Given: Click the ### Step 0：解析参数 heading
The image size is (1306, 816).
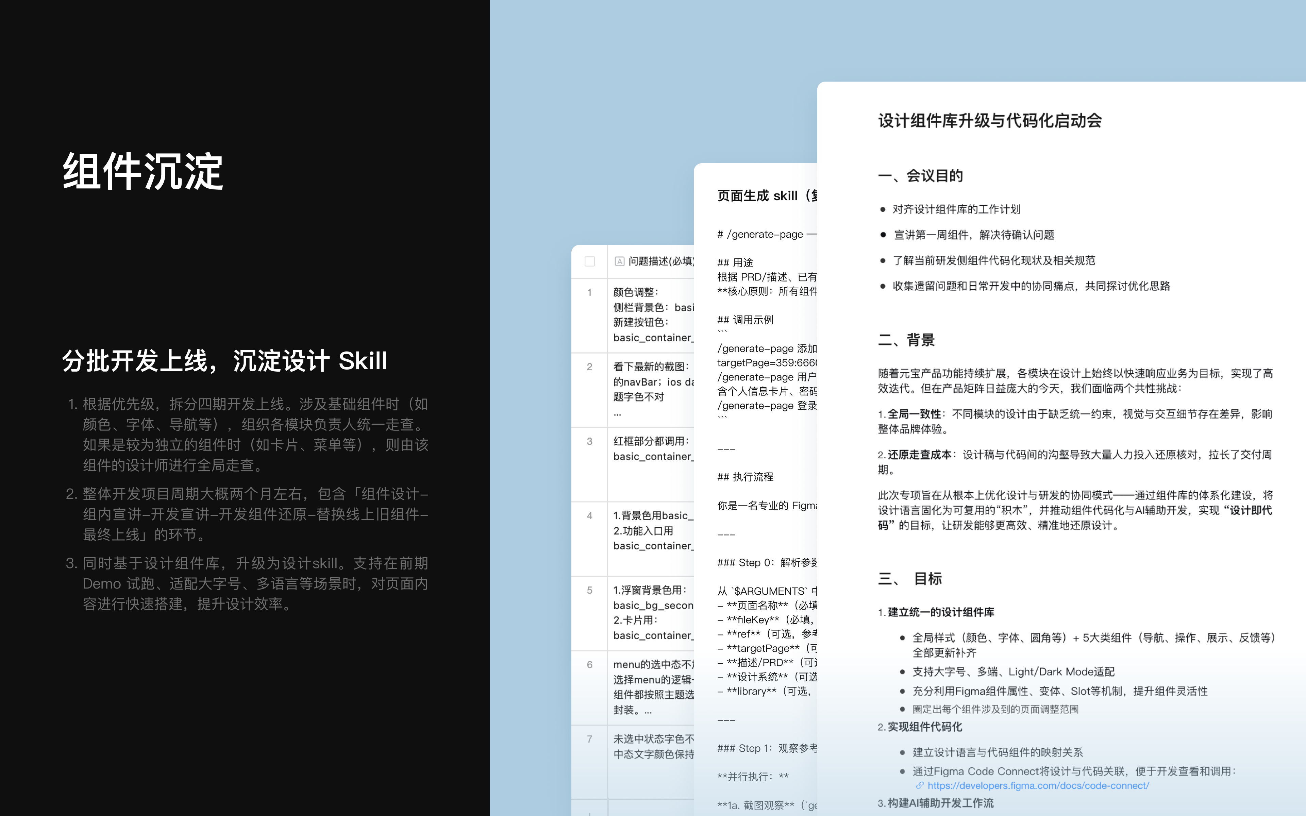Looking at the screenshot, I should click(767, 562).
